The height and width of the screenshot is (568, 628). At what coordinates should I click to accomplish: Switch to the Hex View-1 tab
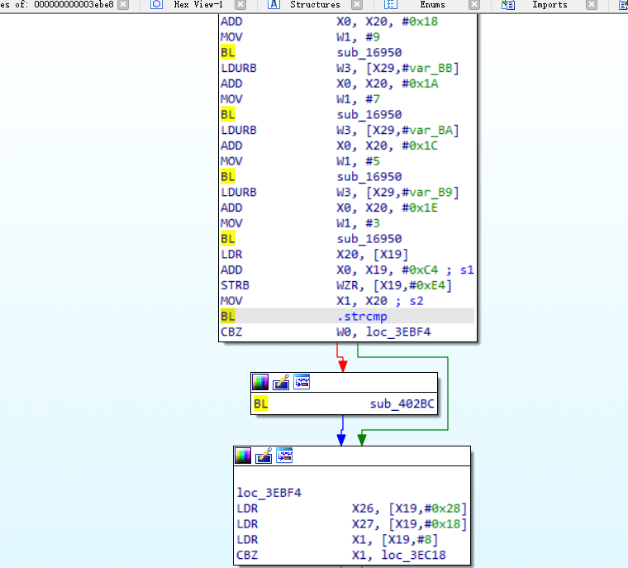198,4
